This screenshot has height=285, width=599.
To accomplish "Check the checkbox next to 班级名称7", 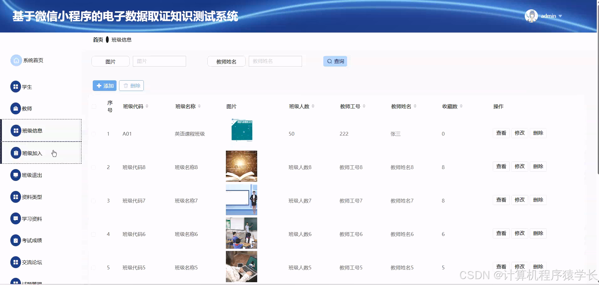I will (x=94, y=200).
